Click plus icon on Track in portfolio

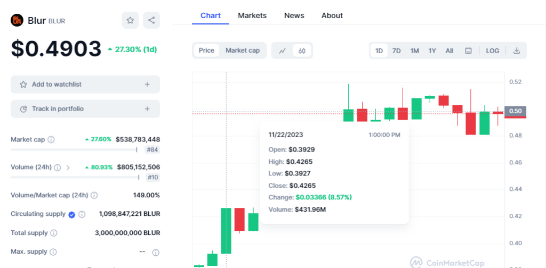[147, 108]
